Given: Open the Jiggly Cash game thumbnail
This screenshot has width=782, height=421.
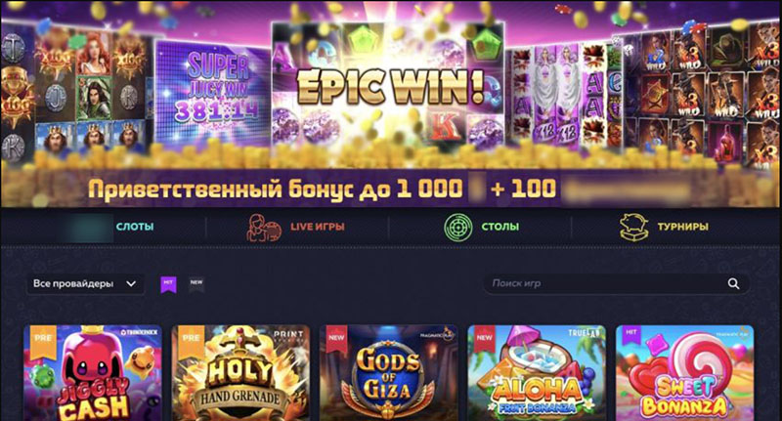Looking at the screenshot, I should tap(93, 373).
